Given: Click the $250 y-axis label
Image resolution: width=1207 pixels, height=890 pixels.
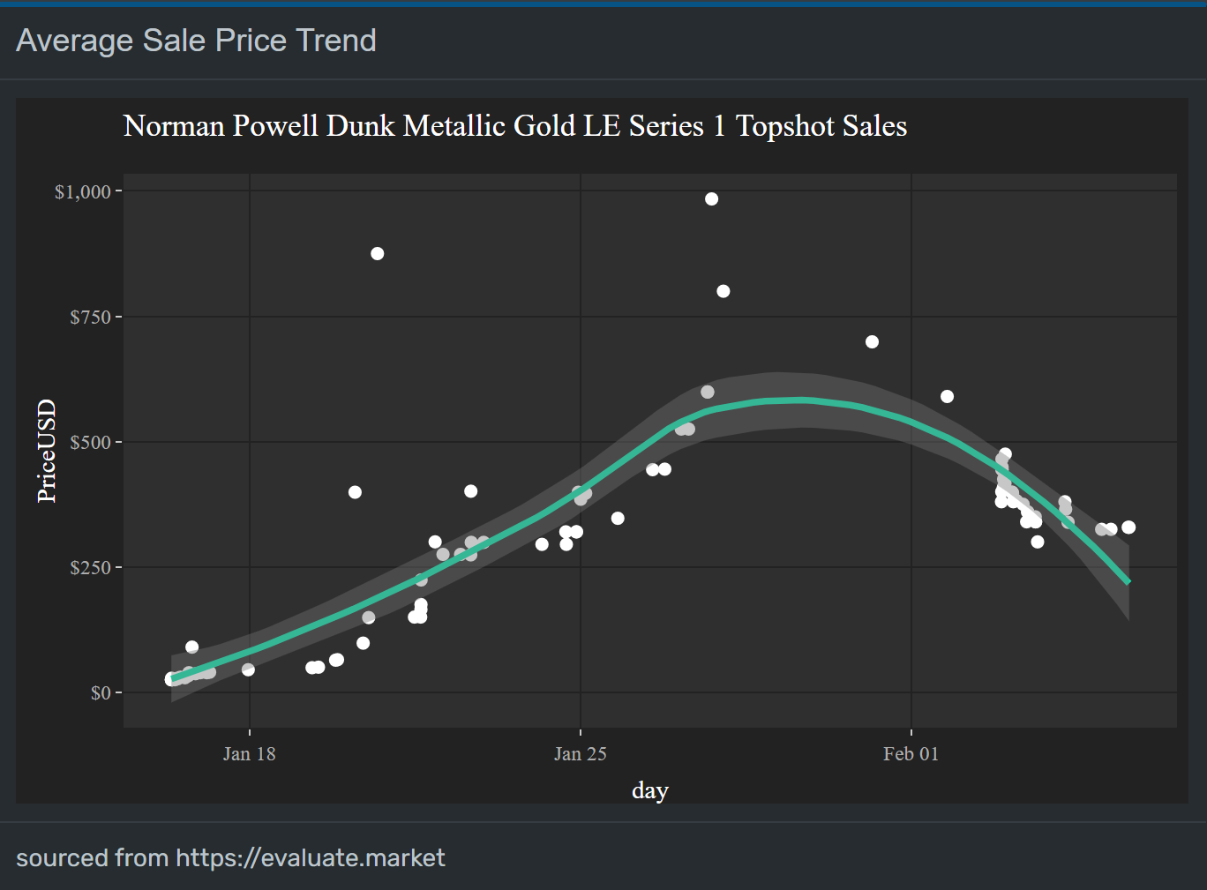Looking at the screenshot, I should [x=90, y=567].
